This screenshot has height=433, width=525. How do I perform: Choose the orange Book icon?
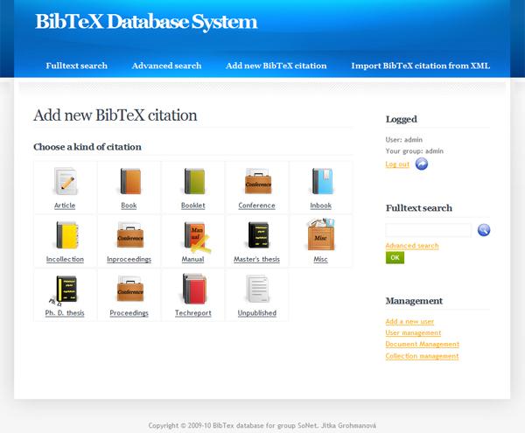click(129, 181)
